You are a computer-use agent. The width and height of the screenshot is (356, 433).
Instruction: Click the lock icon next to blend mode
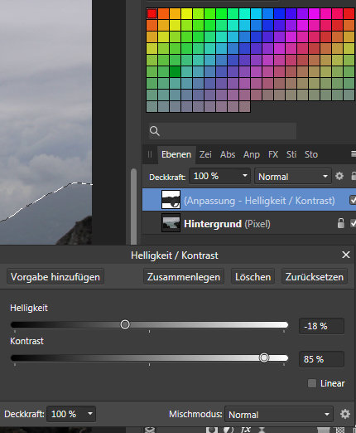(354, 176)
